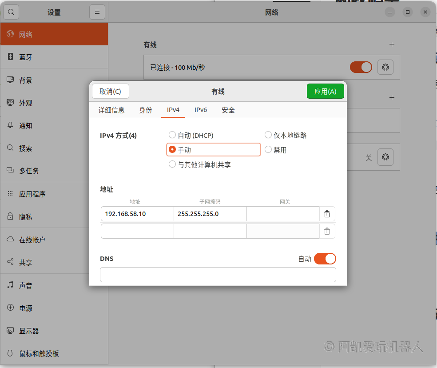
Task: Open the Security tab
Action: [x=228, y=110]
